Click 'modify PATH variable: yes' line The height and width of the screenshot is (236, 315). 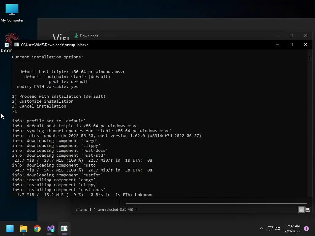coord(48,86)
